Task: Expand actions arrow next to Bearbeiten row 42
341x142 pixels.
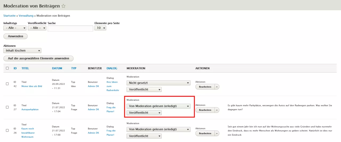Action: point(217,87)
